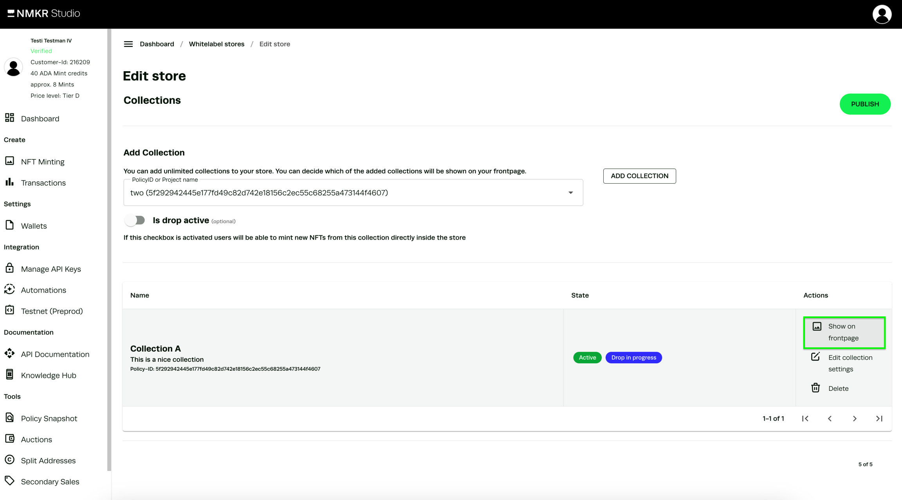Open Policy Snapshot tool in sidebar
Image resolution: width=902 pixels, height=500 pixels.
coord(49,419)
